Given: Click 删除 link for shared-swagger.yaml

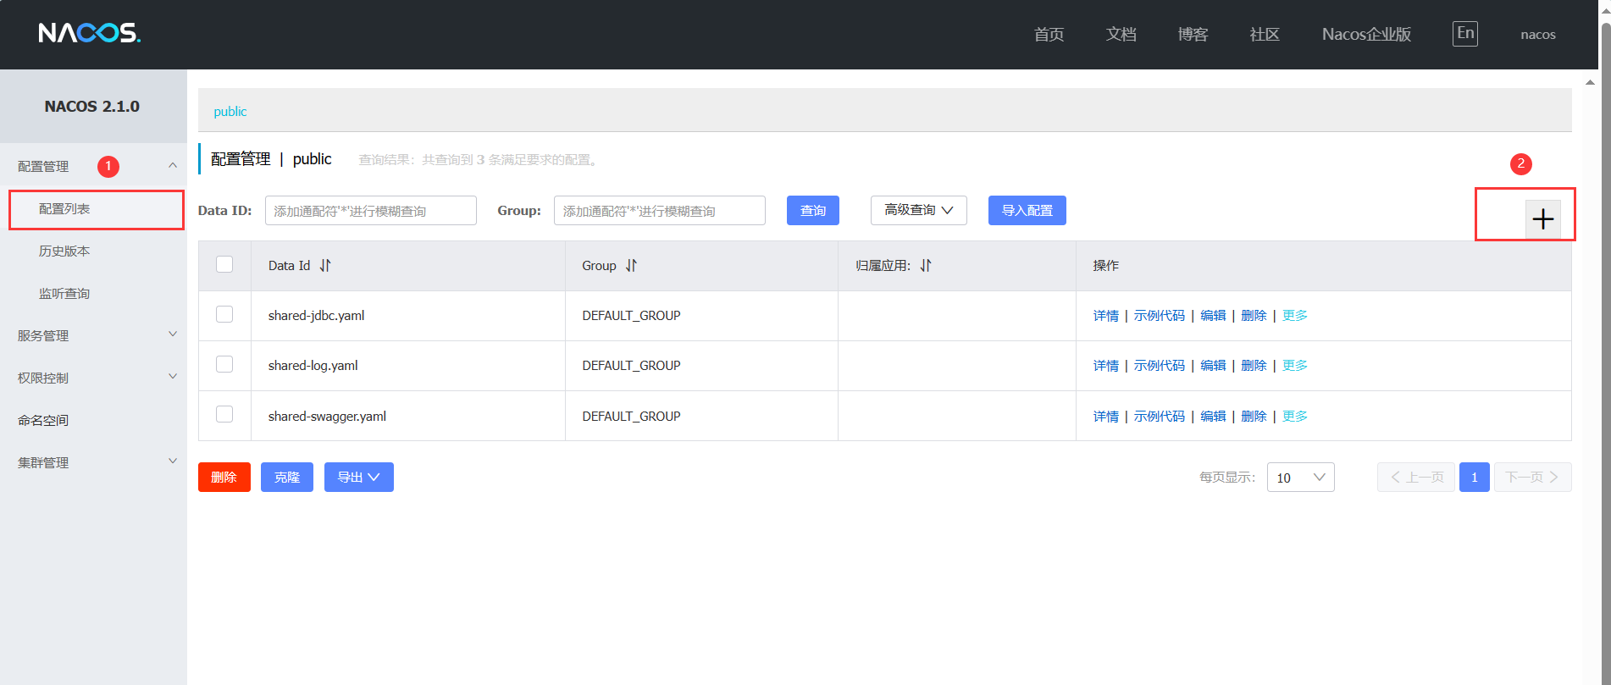Looking at the screenshot, I should 1254,417.
